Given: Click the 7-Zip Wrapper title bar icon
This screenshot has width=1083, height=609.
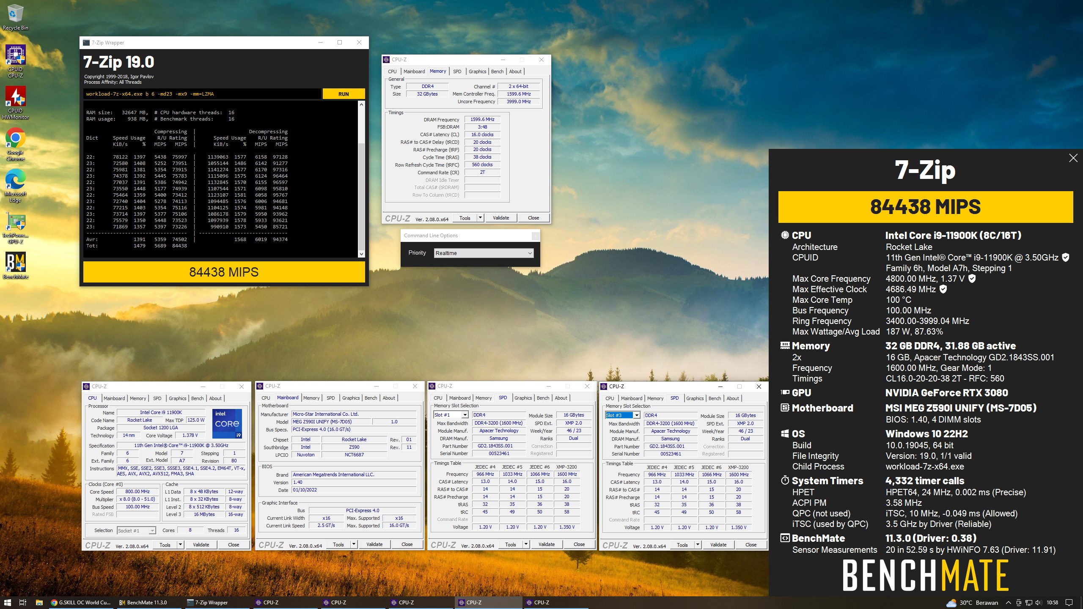Looking at the screenshot, I should (86, 43).
